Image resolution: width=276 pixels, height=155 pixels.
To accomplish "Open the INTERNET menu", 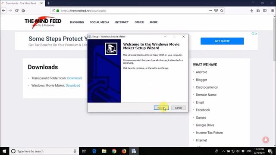I will 122,22.
